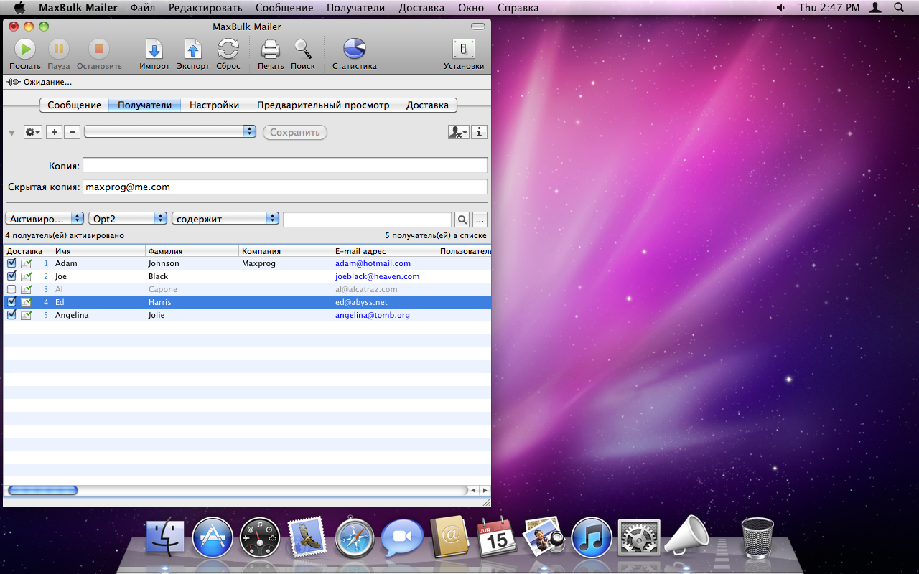919x574 pixels.
Task: Open the Settings (Установки) switch icon
Action: pyautogui.click(x=464, y=50)
